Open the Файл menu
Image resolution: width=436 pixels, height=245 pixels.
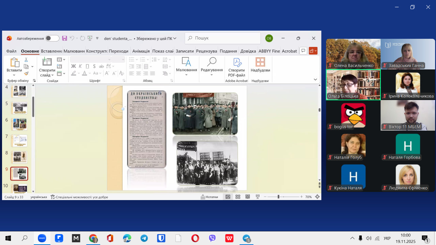tap(11, 51)
